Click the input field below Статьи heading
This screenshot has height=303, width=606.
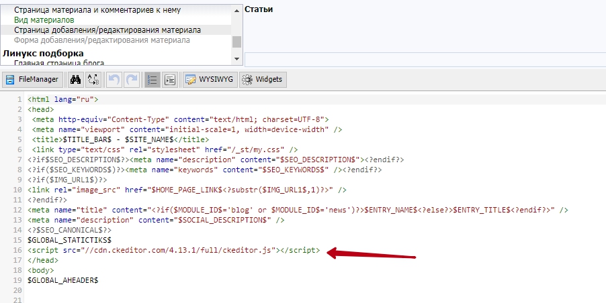pyautogui.click(x=425, y=59)
